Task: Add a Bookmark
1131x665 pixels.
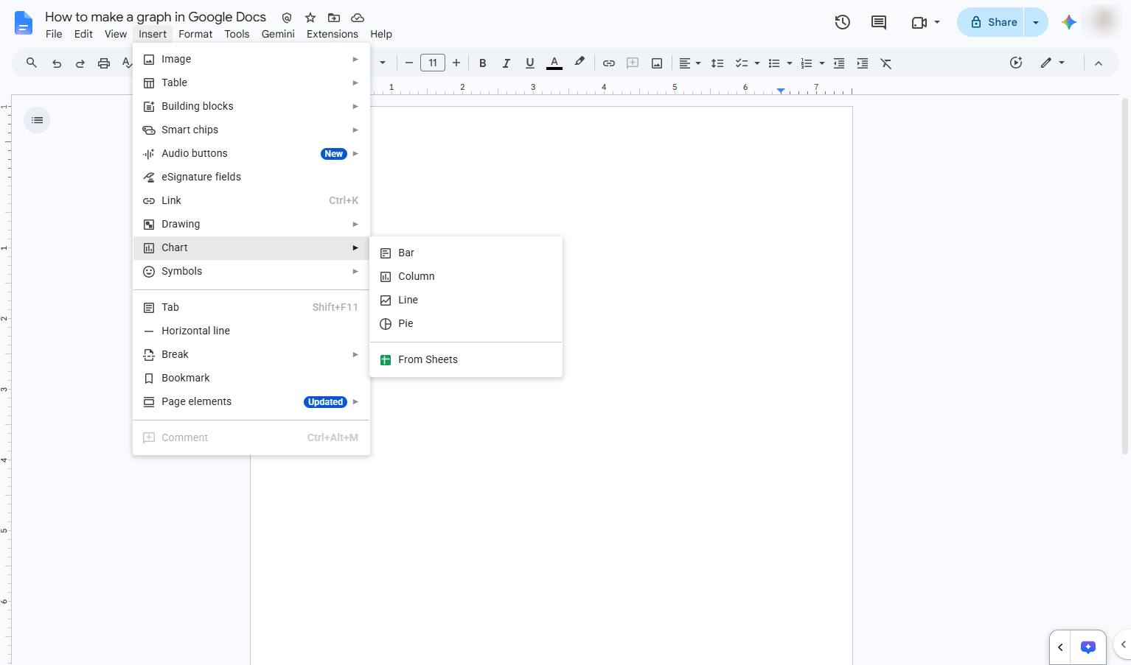Action: pyautogui.click(x=251, y=378)
